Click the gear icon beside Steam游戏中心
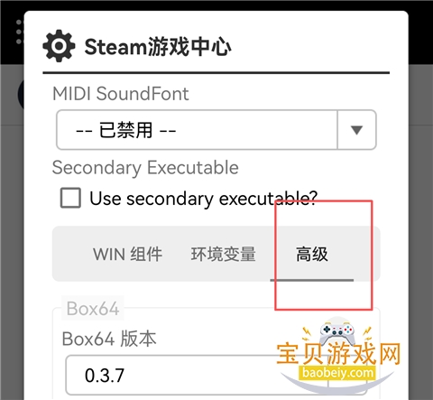 point(59,46)
